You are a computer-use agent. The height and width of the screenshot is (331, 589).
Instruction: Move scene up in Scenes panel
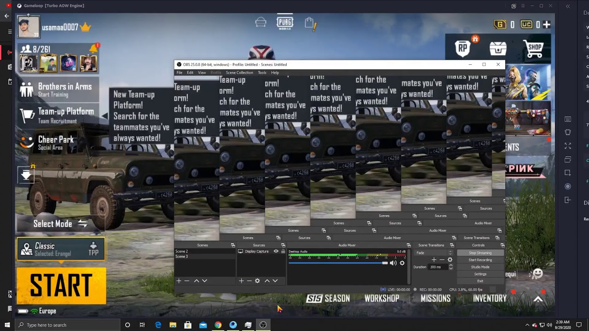click(x=196, y=280)
